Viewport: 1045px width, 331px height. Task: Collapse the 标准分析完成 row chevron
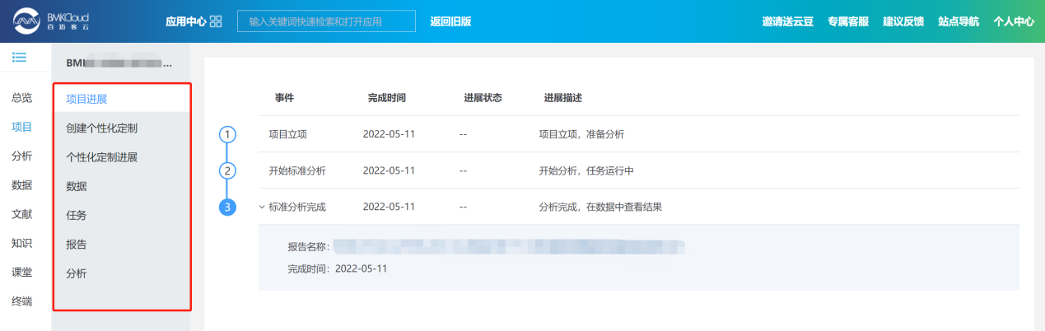click(262, 207)
